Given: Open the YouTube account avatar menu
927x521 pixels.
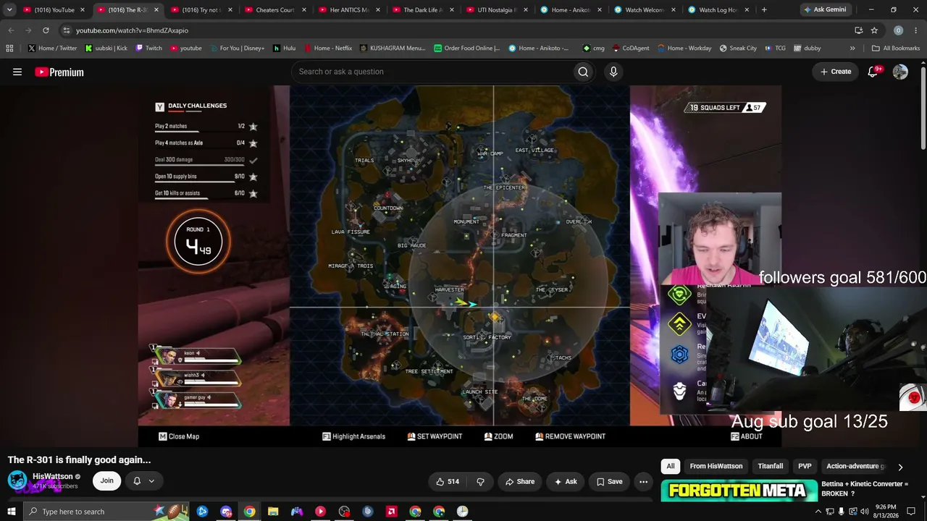Looking at the screenshot, I should tap(900, 72).
